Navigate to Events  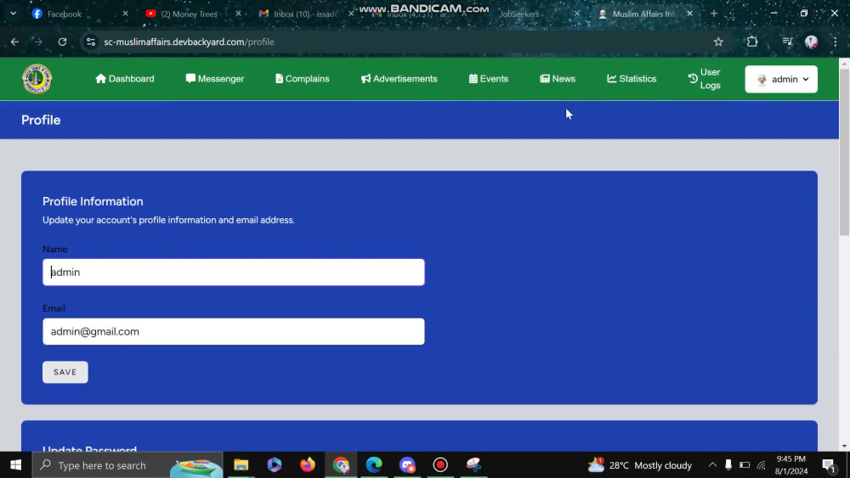click(489, 79)
